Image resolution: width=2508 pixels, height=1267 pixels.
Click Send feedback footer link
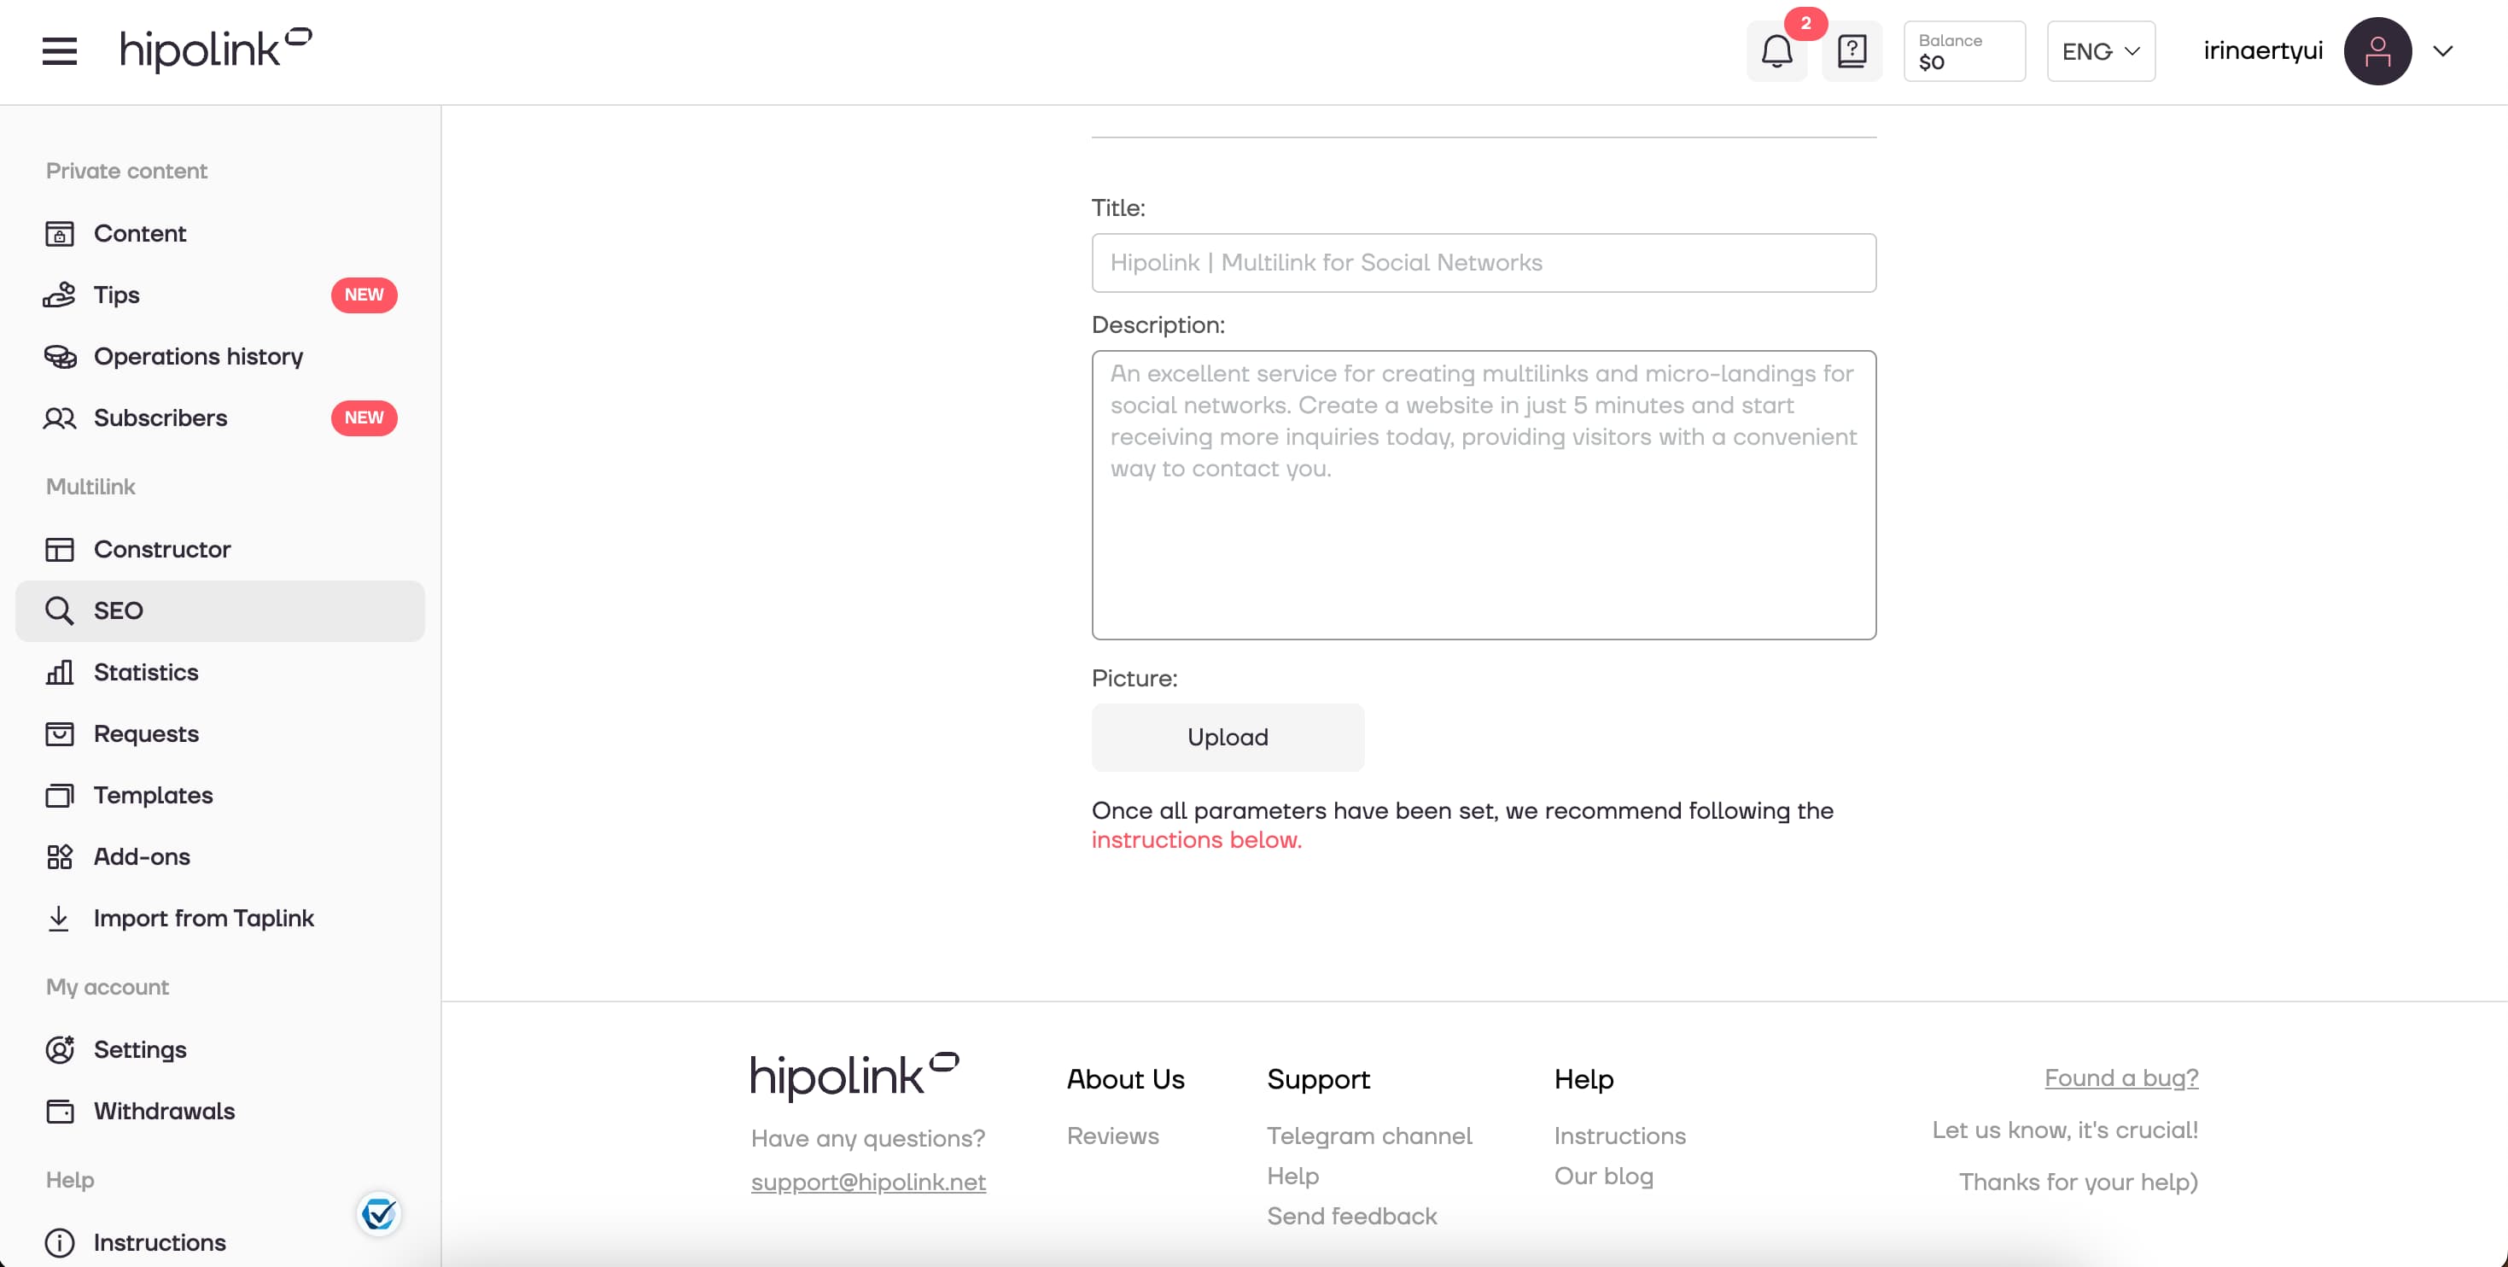(1351, 1216)
